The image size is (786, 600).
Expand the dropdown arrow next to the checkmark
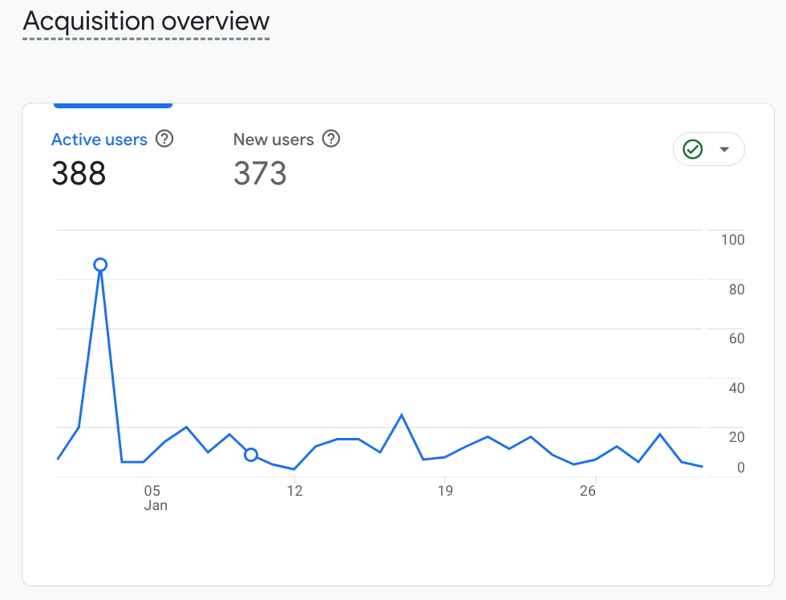click(725, 149)
